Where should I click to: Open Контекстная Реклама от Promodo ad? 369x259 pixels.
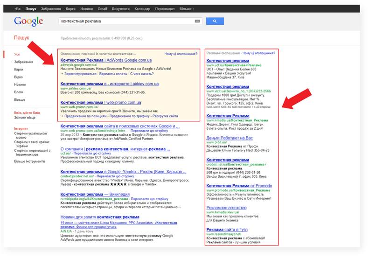pos(239,186)
